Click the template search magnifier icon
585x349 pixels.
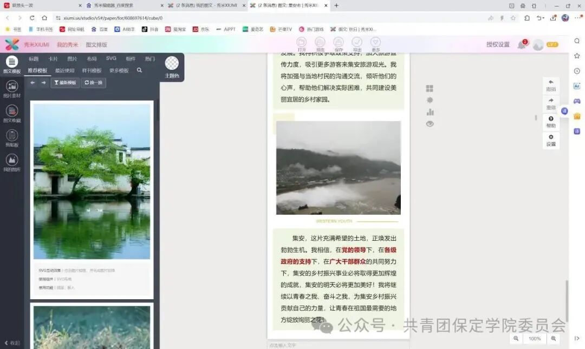pyautogui.click(x=139, y=70)
